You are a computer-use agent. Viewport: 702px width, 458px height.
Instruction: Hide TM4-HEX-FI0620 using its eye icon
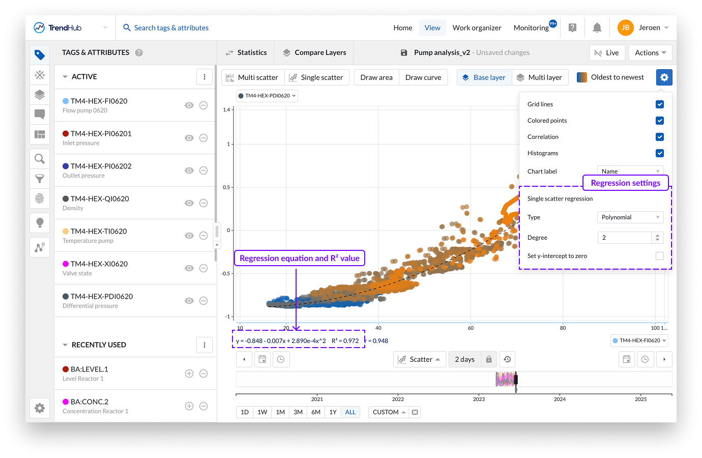click(x=189, y=105)
